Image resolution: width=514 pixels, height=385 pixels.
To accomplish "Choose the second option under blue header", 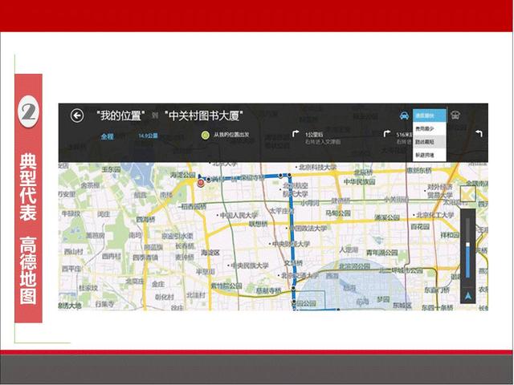I will 430,128.
